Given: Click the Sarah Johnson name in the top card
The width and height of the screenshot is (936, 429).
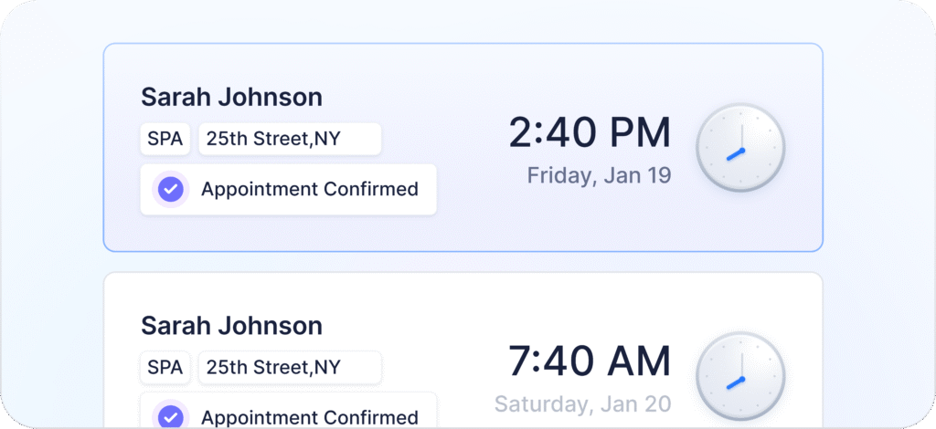Looking at the screenshot, I should pyautogui.click(x=231, y=97).
